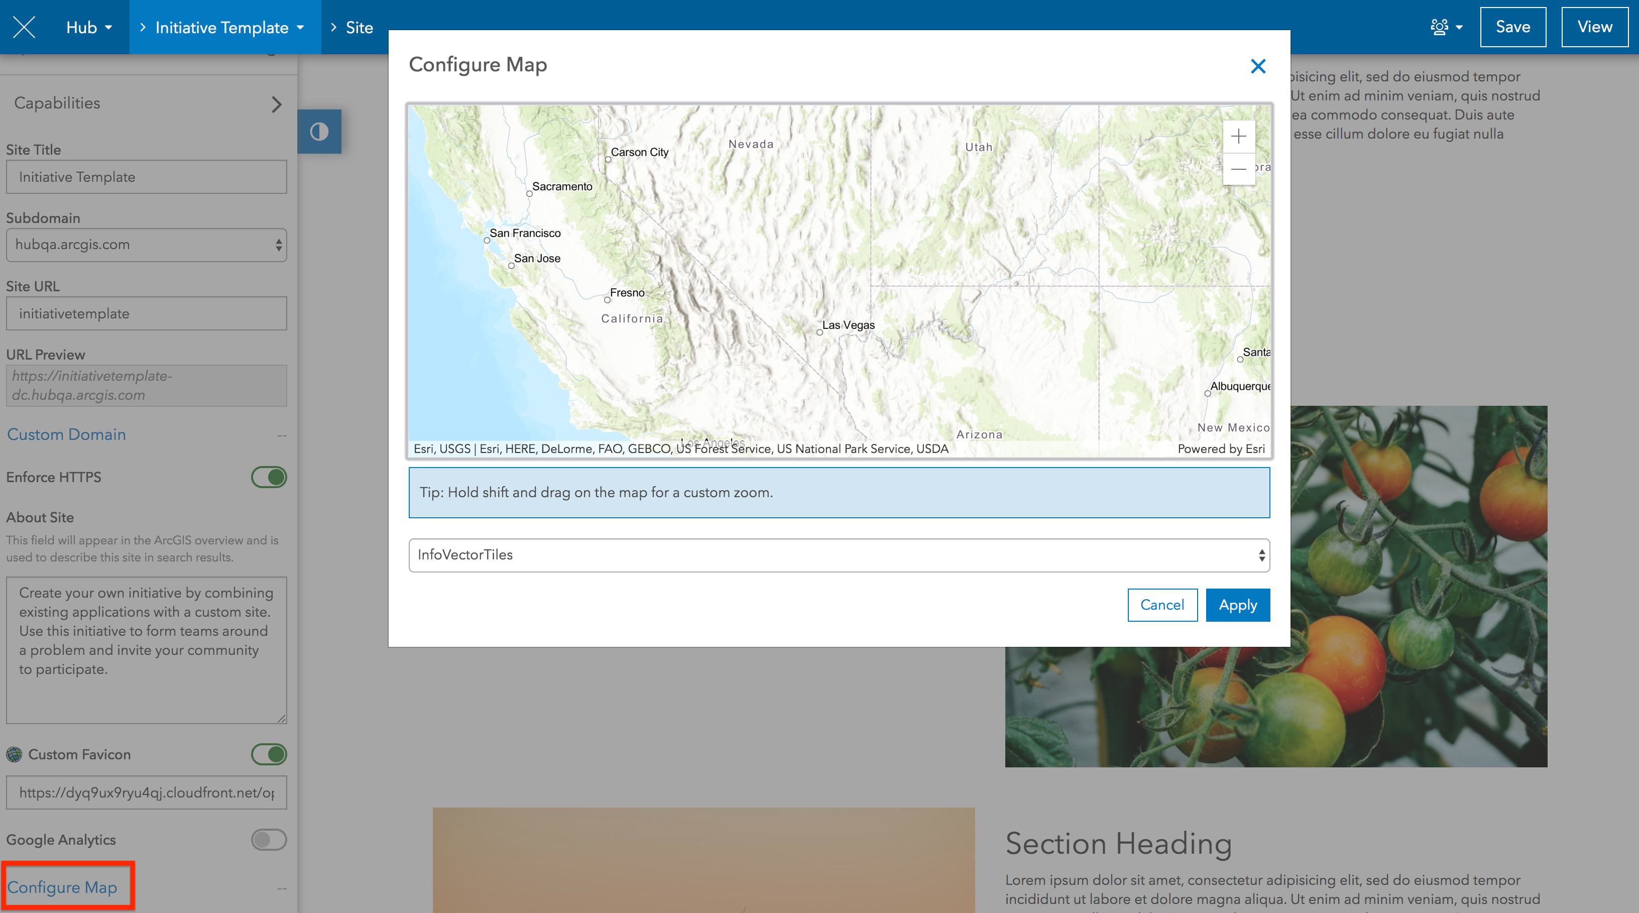Click the Cancel button in dialog
The image size is (1639, 913).
[x=1162, y=605]
